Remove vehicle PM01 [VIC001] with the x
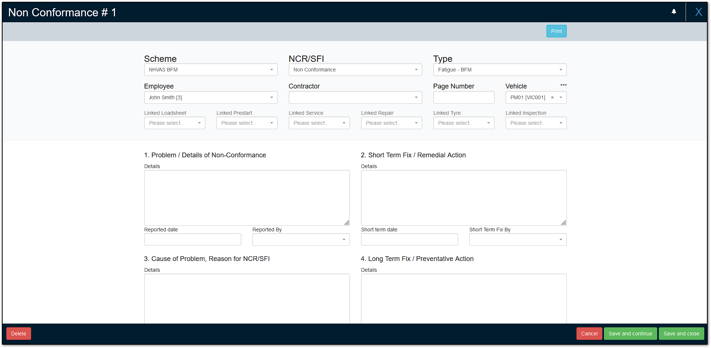Image resolution: width=711 pixels, height=348 pixels. 552,97
